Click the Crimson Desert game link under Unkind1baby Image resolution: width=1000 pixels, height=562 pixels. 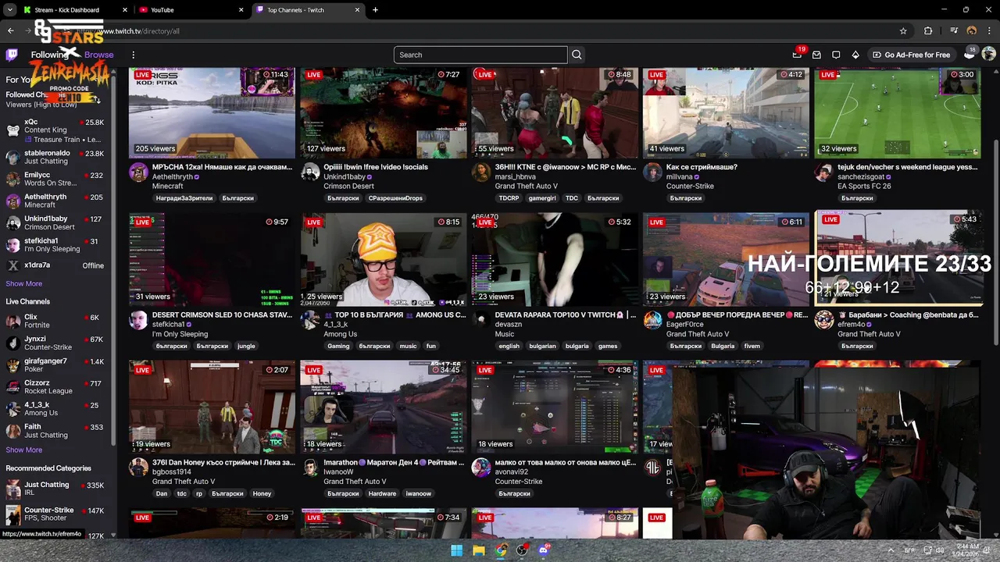pos(348,187)
